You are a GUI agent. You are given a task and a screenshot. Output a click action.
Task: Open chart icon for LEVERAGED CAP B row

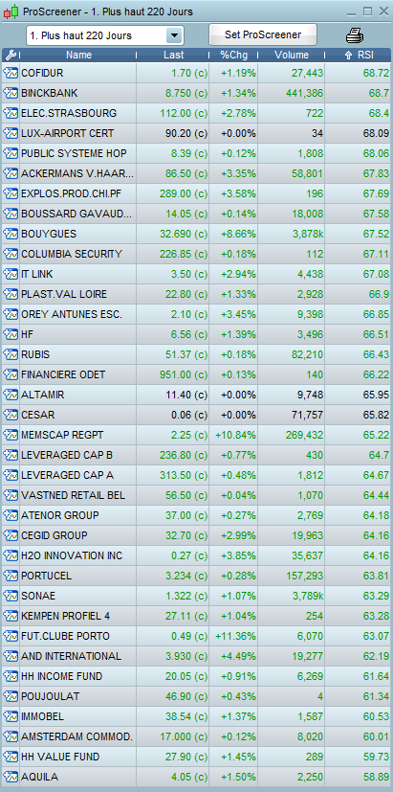click(11, 455)
